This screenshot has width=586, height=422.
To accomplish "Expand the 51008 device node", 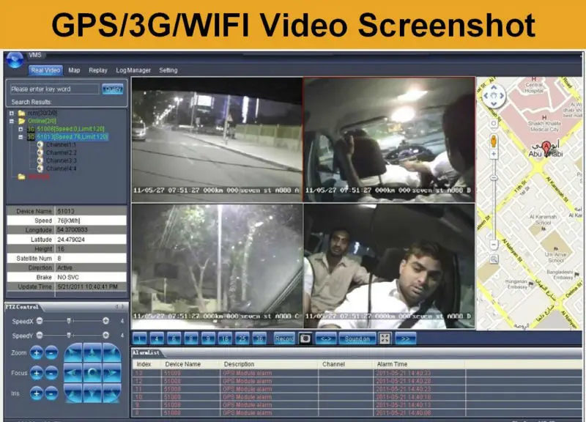I will [x=21, y=129].
